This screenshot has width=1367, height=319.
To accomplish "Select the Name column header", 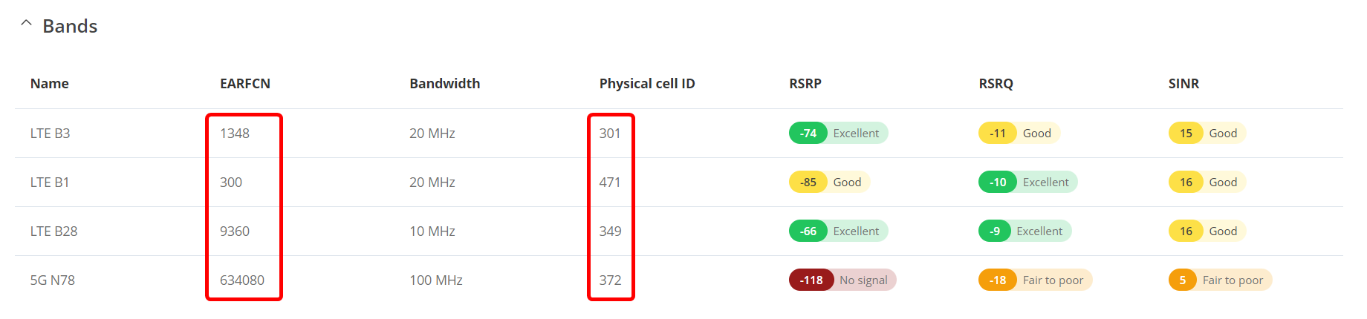I will pyautogui.click(x=50, y=84).
